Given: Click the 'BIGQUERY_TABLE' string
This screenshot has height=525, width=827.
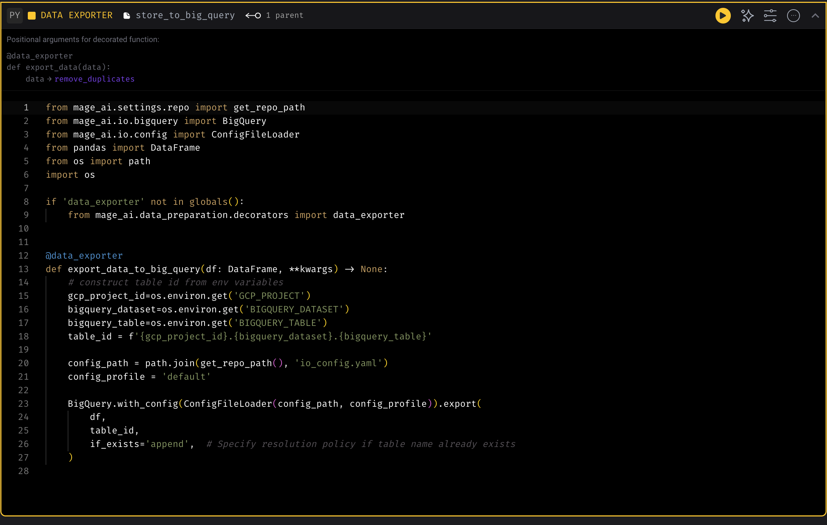Looking at the screenshot, I should (277, 323).
